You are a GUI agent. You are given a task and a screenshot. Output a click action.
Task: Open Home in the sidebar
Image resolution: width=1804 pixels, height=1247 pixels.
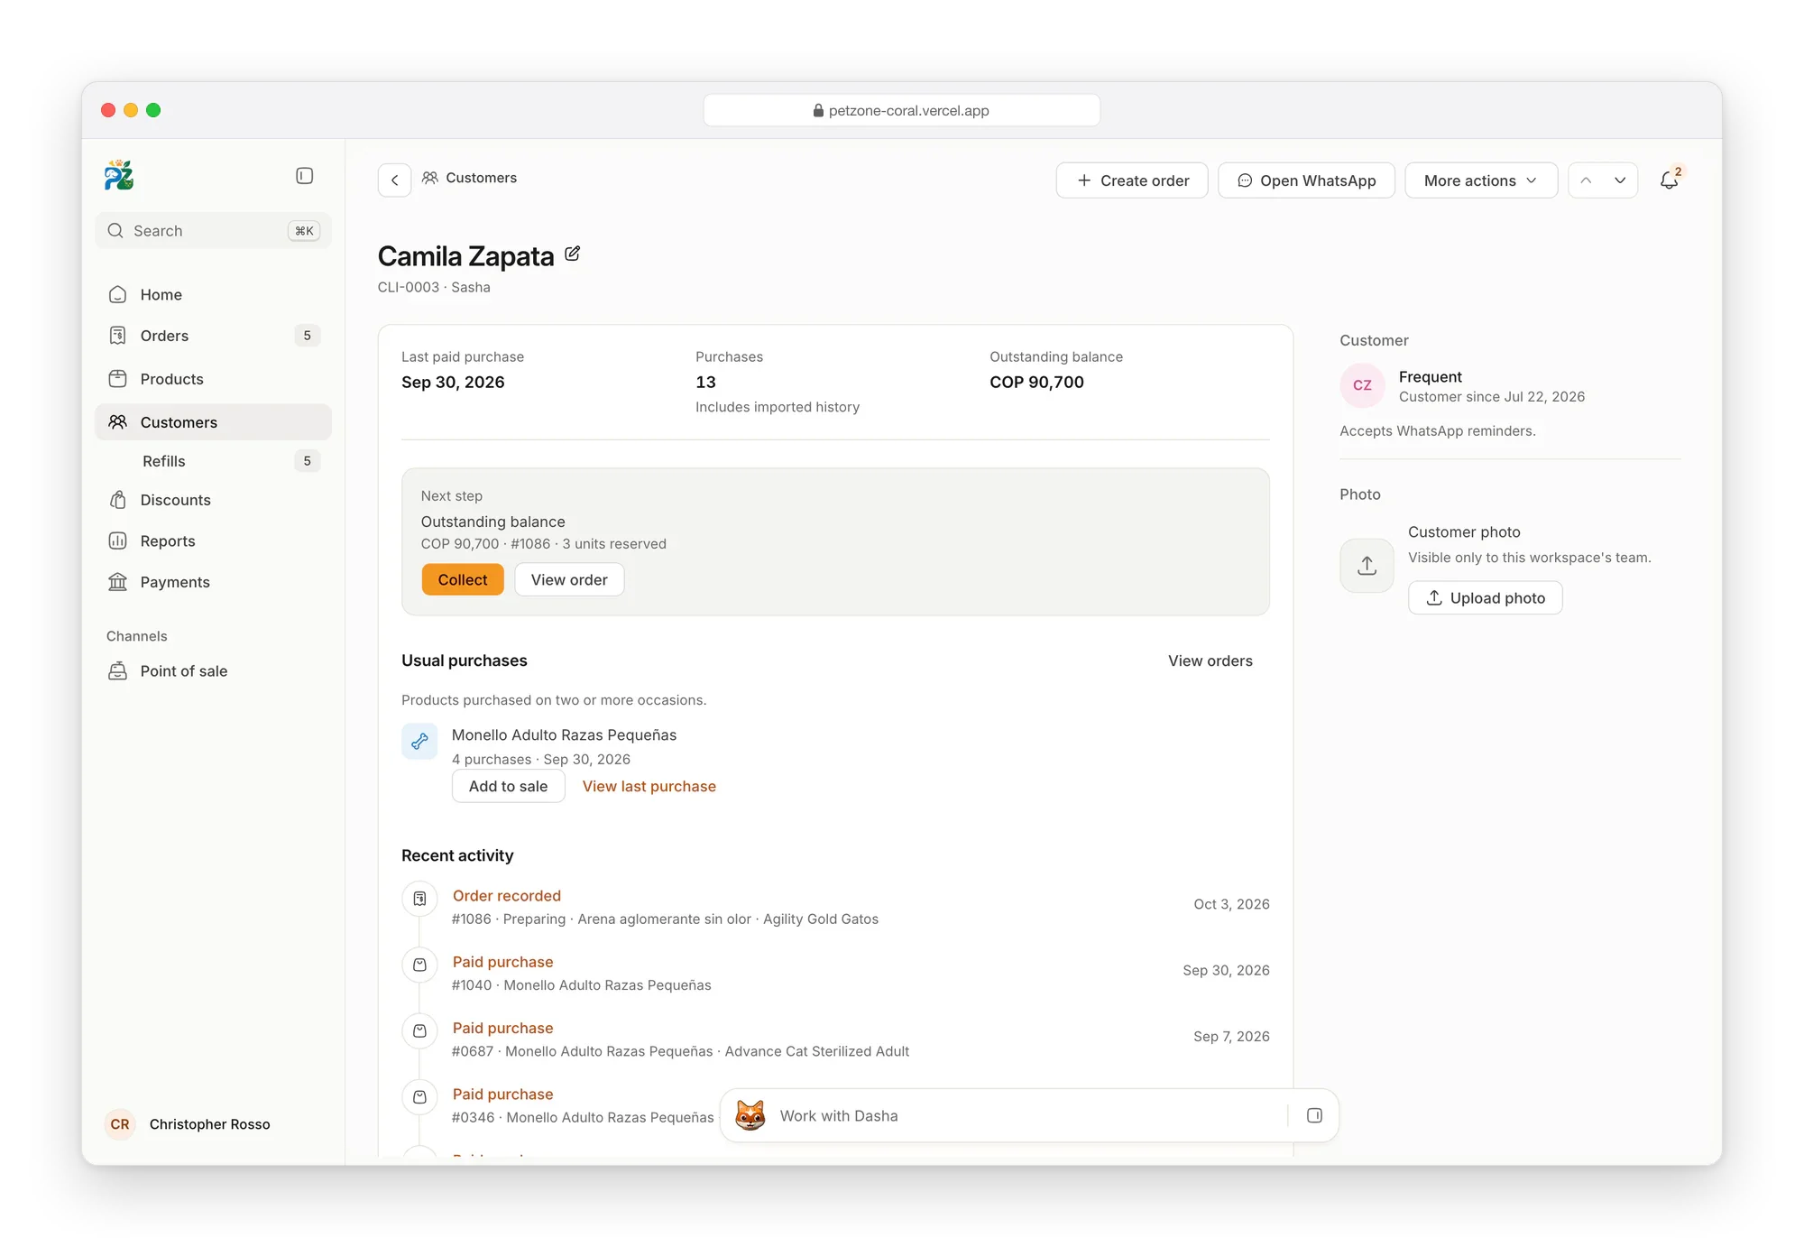[213, 295]
